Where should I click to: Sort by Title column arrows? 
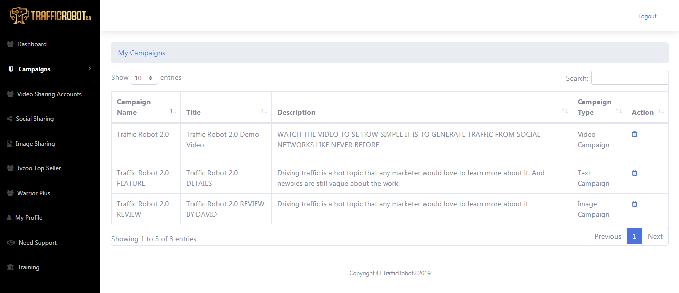pos(264,111)
